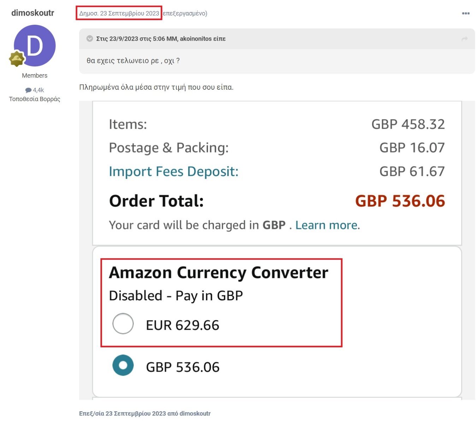
Task: Click the post date 23 Σεπτεμβρίου 2023
Action: [119, 13]
